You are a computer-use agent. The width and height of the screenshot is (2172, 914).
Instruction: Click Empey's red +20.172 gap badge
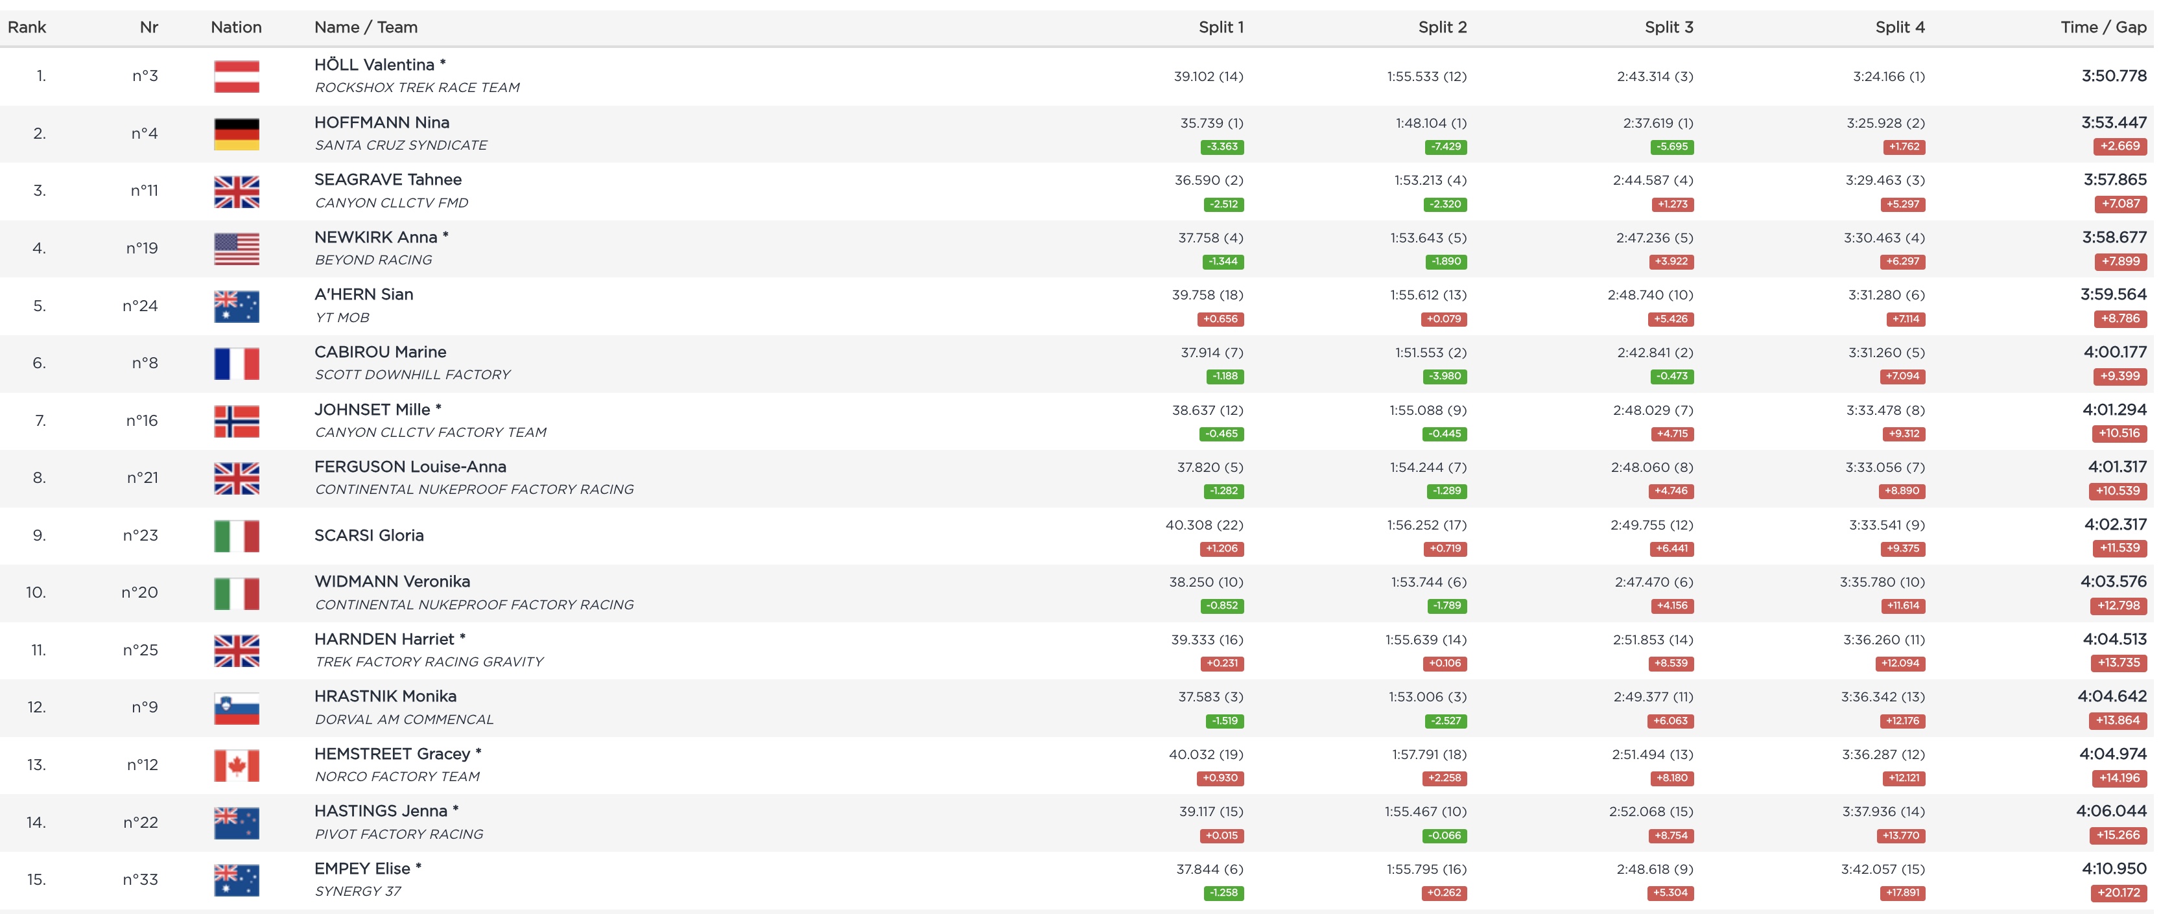pyautogui.click(x=2119, y=893)
